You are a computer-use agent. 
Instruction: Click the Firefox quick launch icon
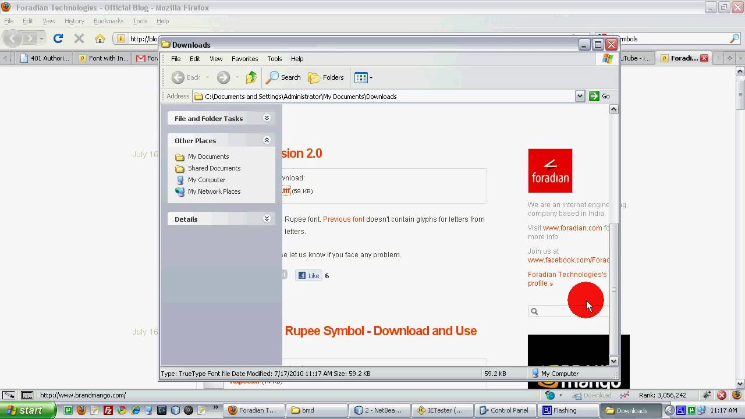coord(81,410)
